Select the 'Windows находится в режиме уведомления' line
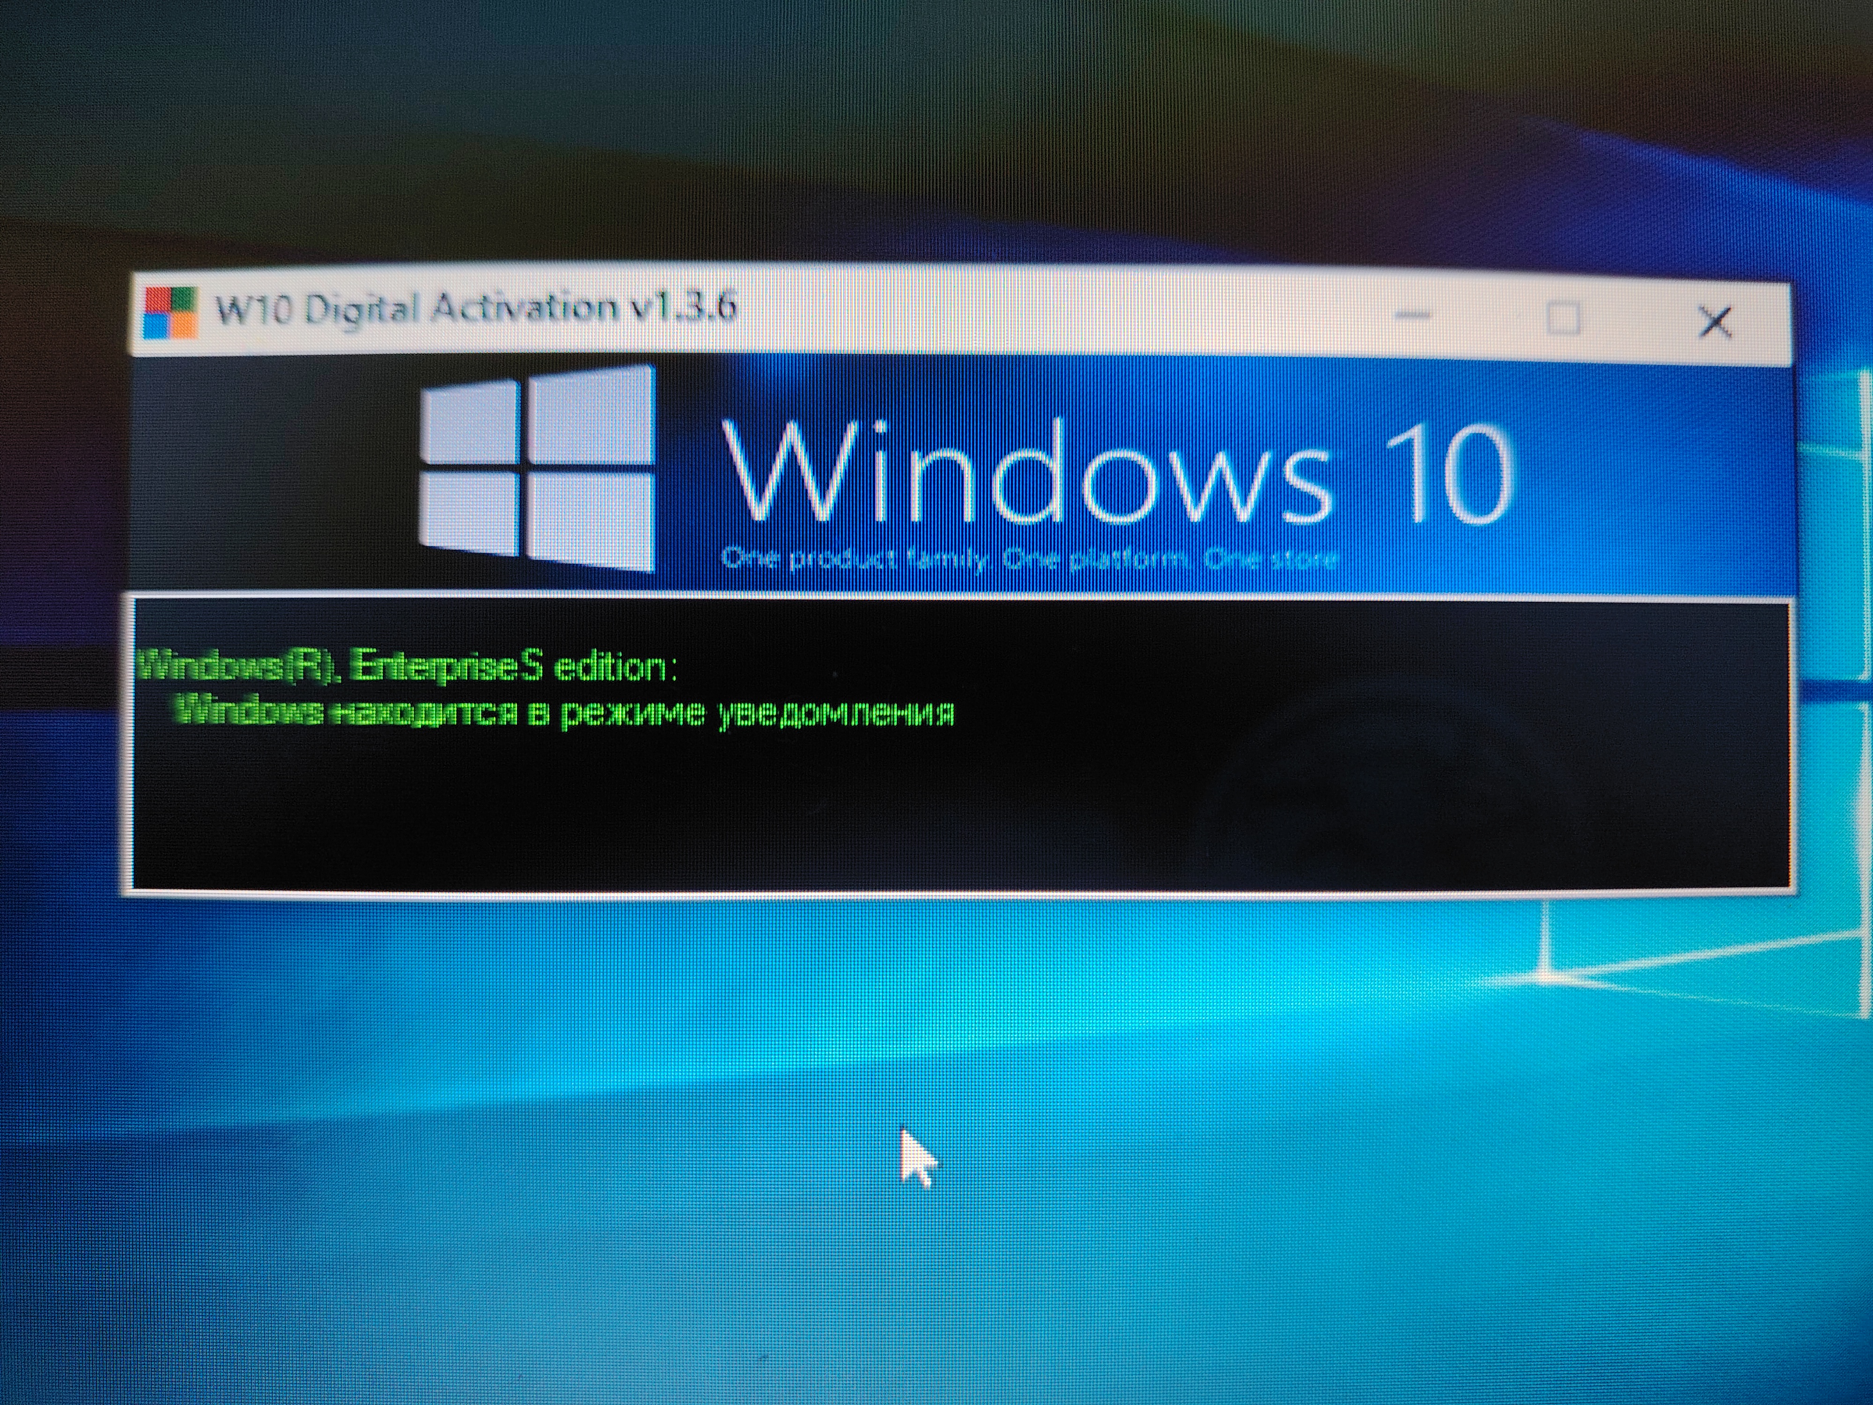The height and width of the screenshot is (1405, 1873). pyautogui.click(x=564, y=712)
